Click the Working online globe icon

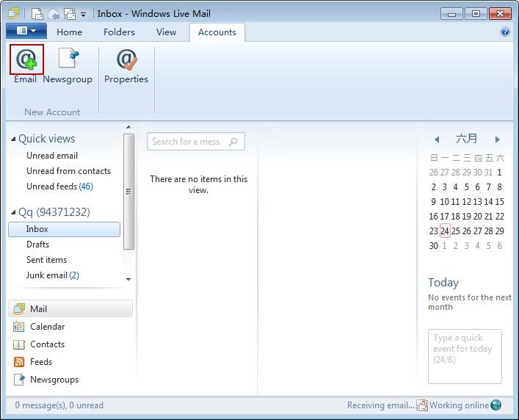click(496, 405)
